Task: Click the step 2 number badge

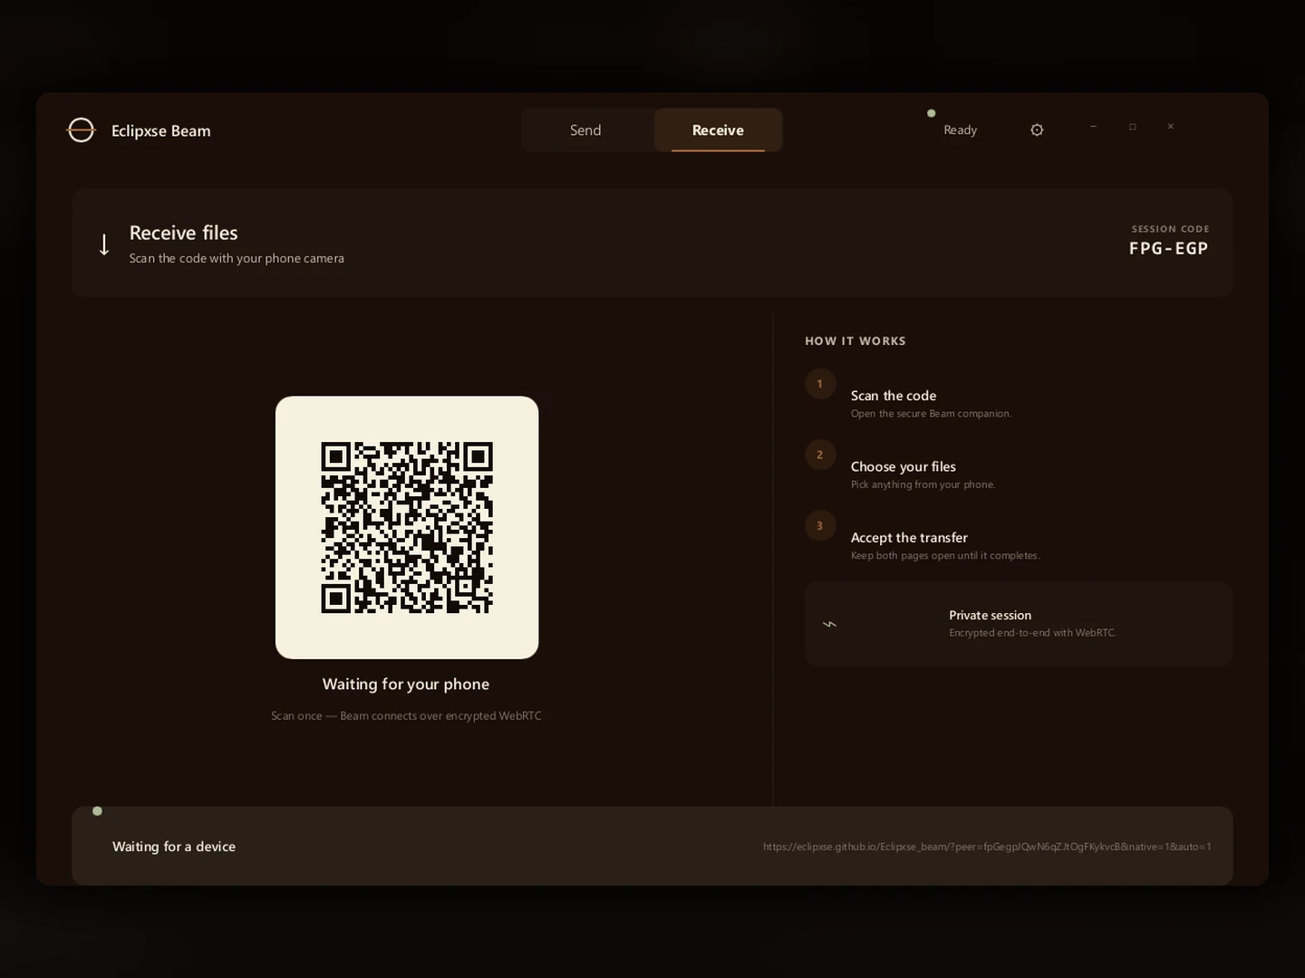Action: (820, 455)
